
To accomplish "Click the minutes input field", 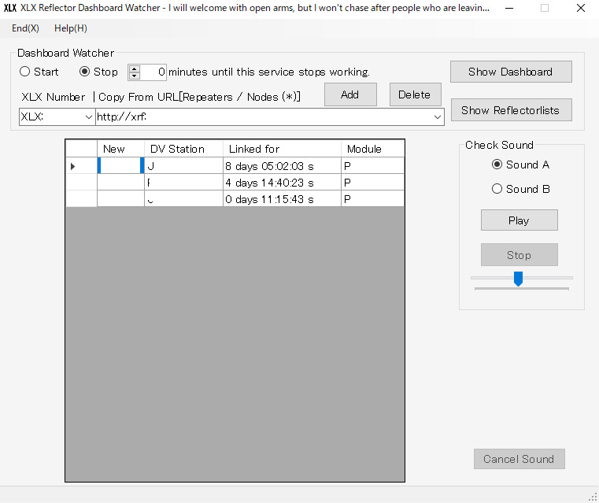I will (x=153, y=72).
